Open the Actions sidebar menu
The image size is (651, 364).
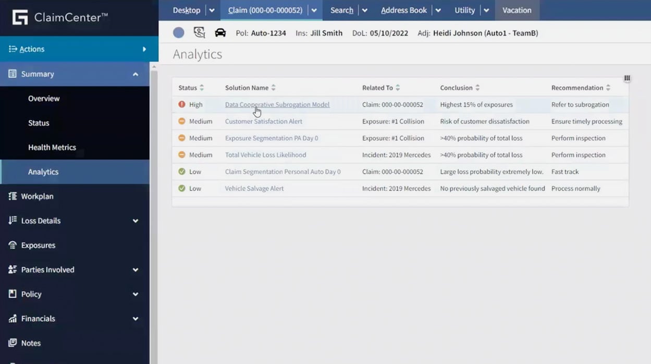31,48
